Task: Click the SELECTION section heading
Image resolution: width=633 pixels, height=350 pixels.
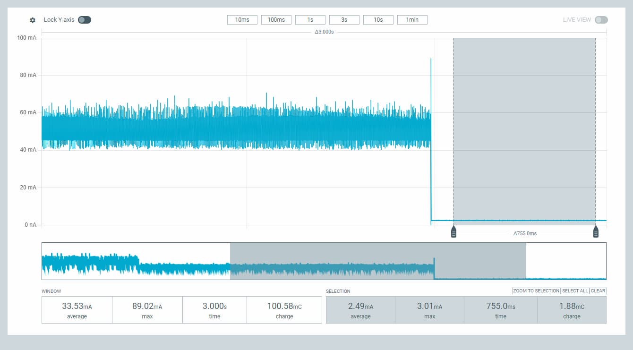Action: tap(338, 291)
